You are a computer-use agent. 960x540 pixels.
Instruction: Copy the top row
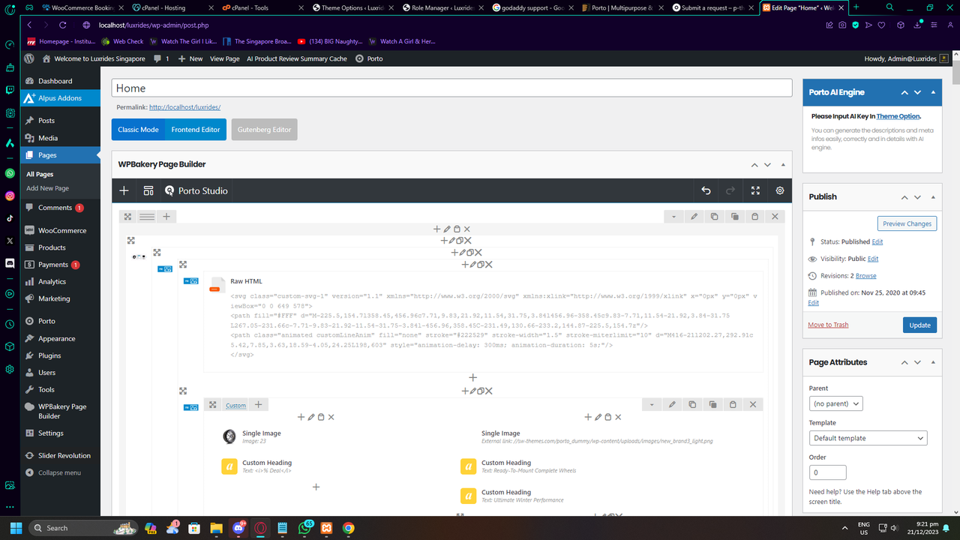coord(714,216)
